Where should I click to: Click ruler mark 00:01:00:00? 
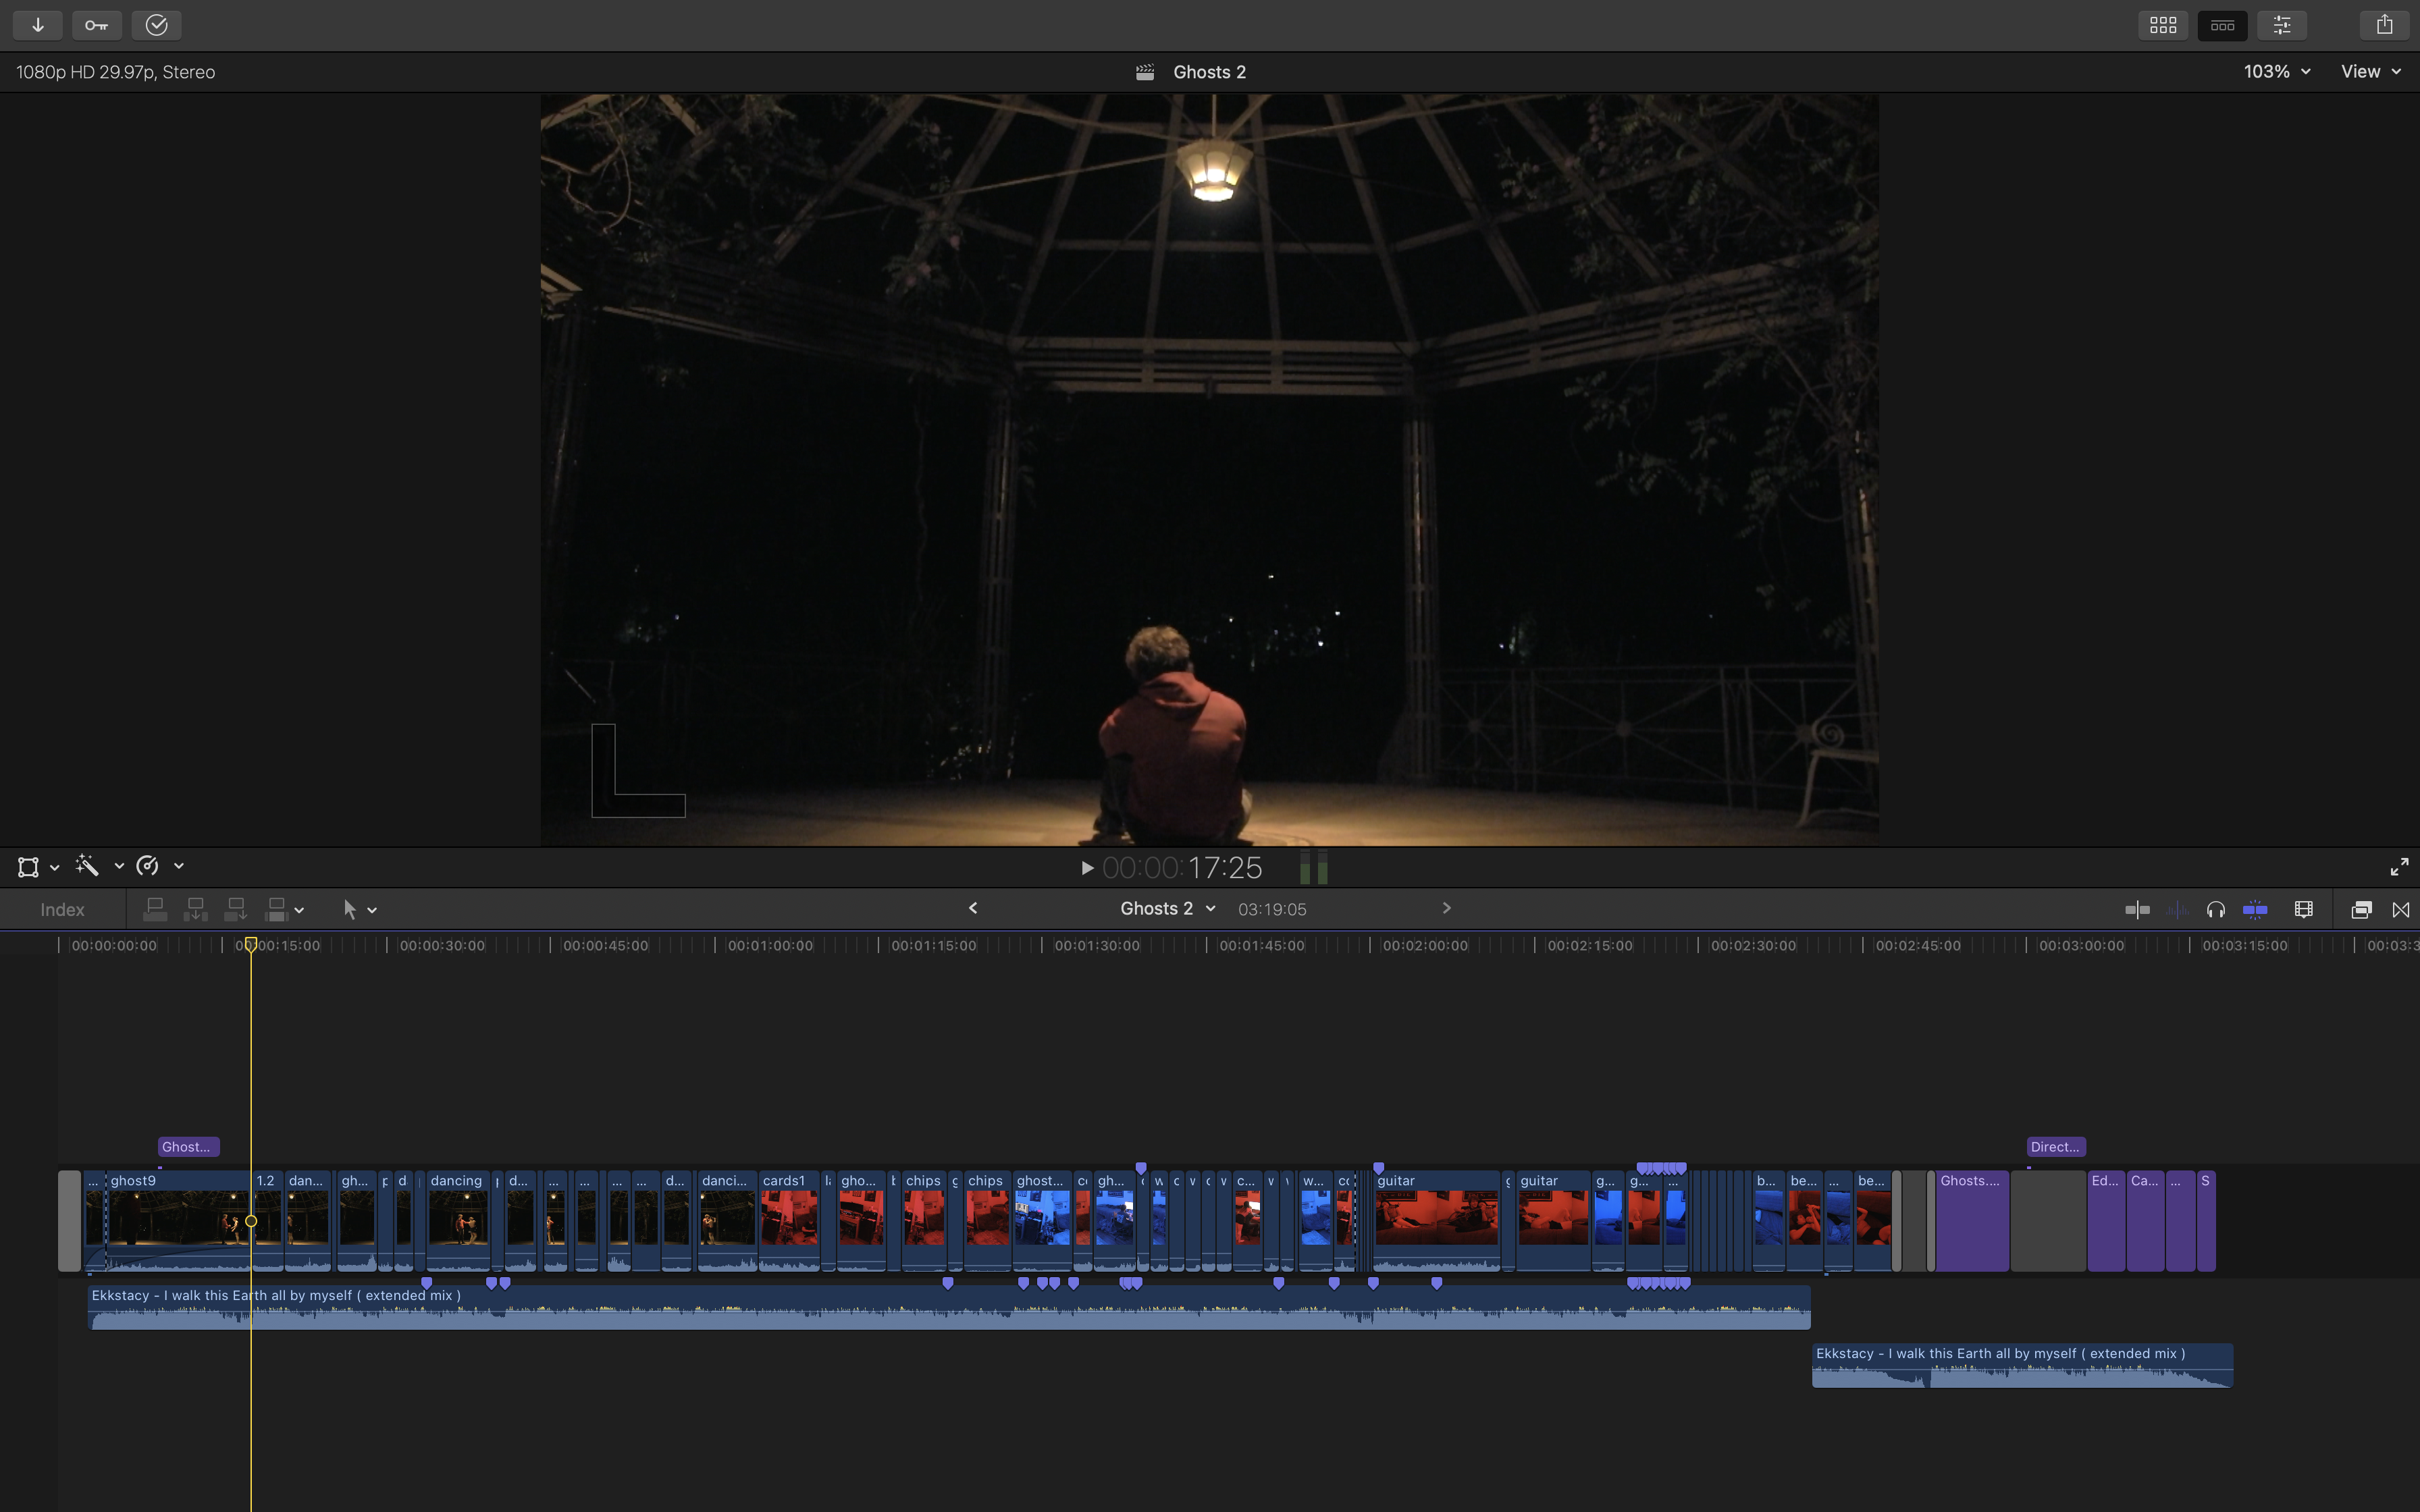pos(770,945)
